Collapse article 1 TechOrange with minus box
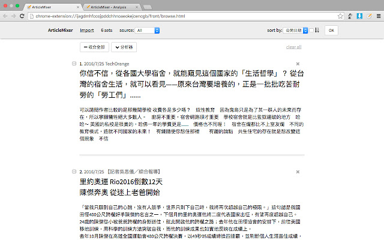The width and height of the screenshot is (384, 240). point(74,64)
